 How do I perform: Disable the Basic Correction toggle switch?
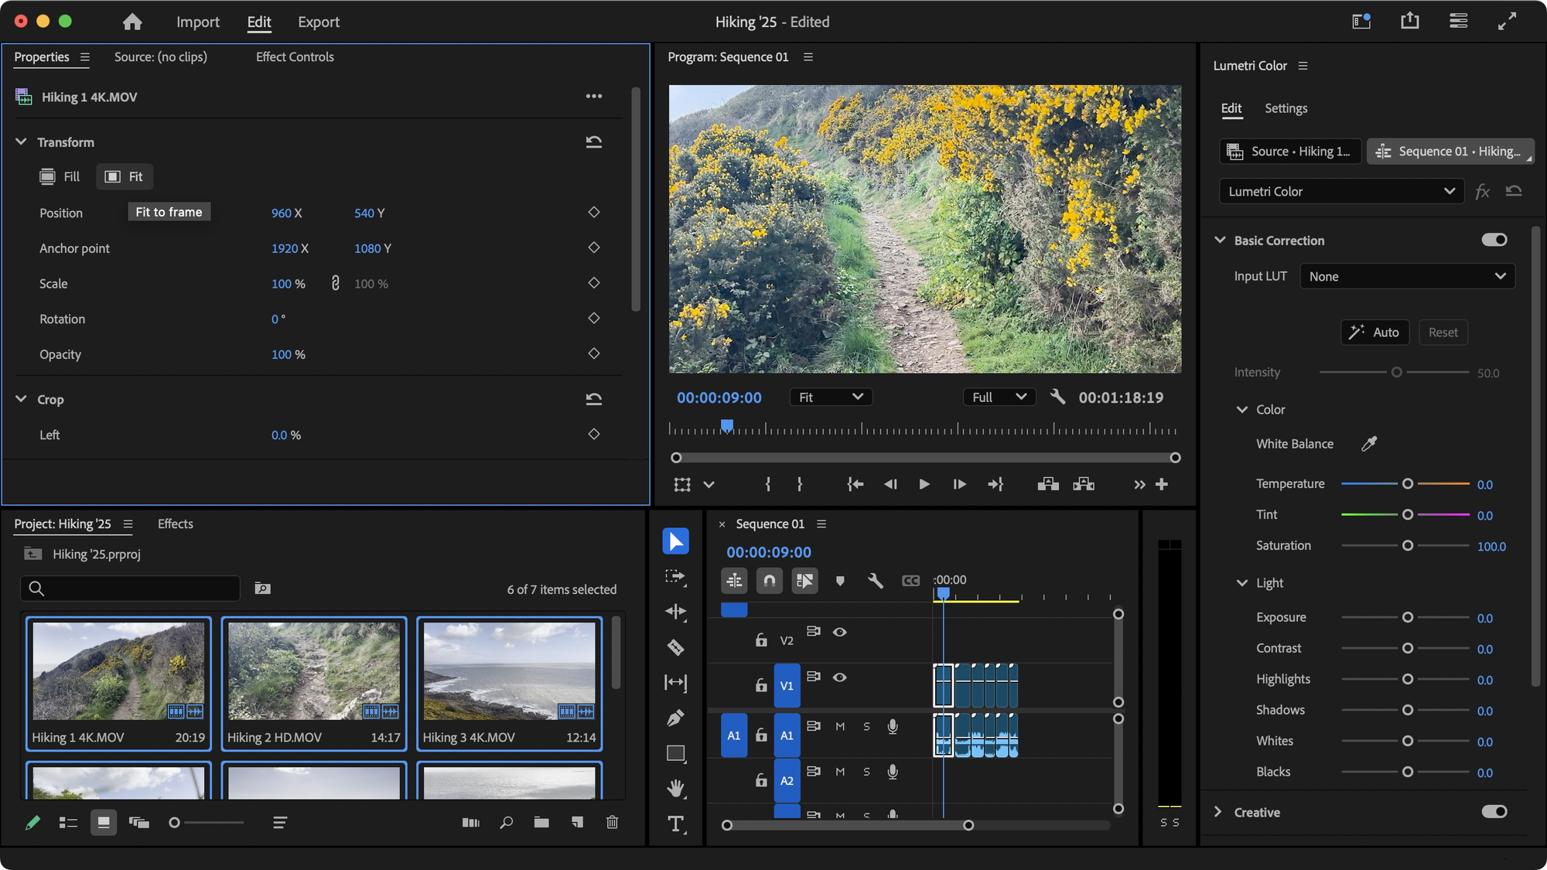[x=1495, y=240]
